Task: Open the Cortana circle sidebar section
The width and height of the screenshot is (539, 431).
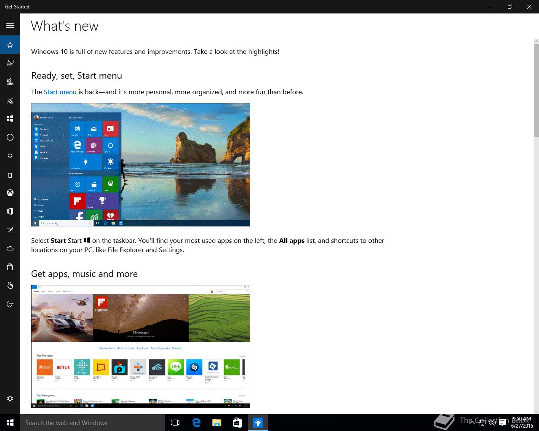Action: point(10,137)
